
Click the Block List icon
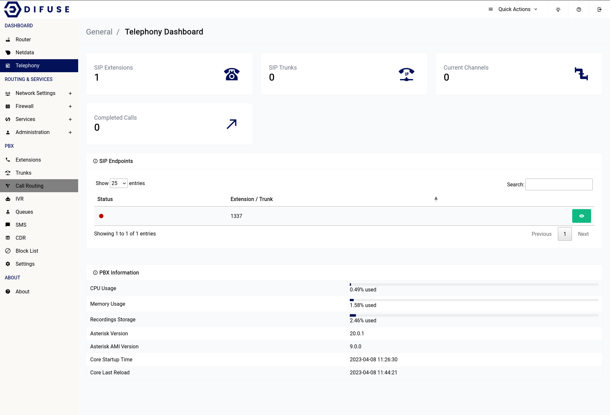click(x=8, y=251)
